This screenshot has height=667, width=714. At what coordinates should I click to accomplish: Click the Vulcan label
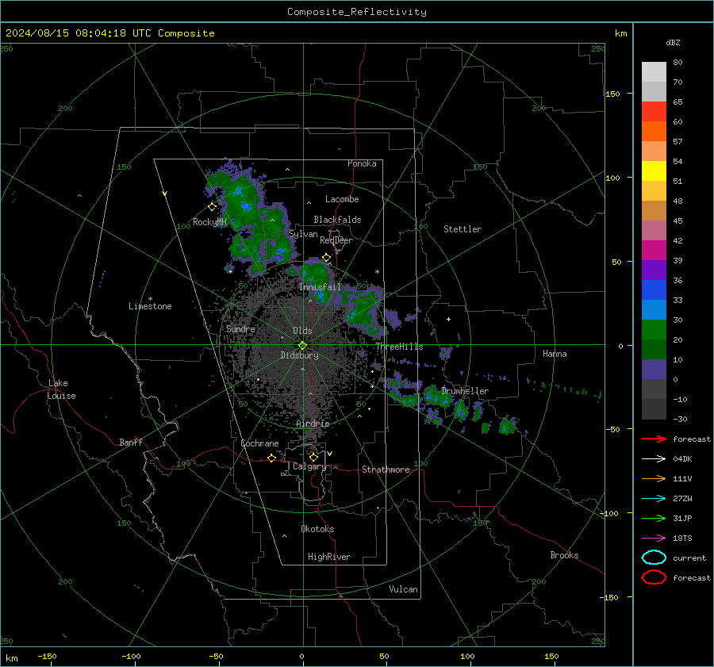[403, 589]
